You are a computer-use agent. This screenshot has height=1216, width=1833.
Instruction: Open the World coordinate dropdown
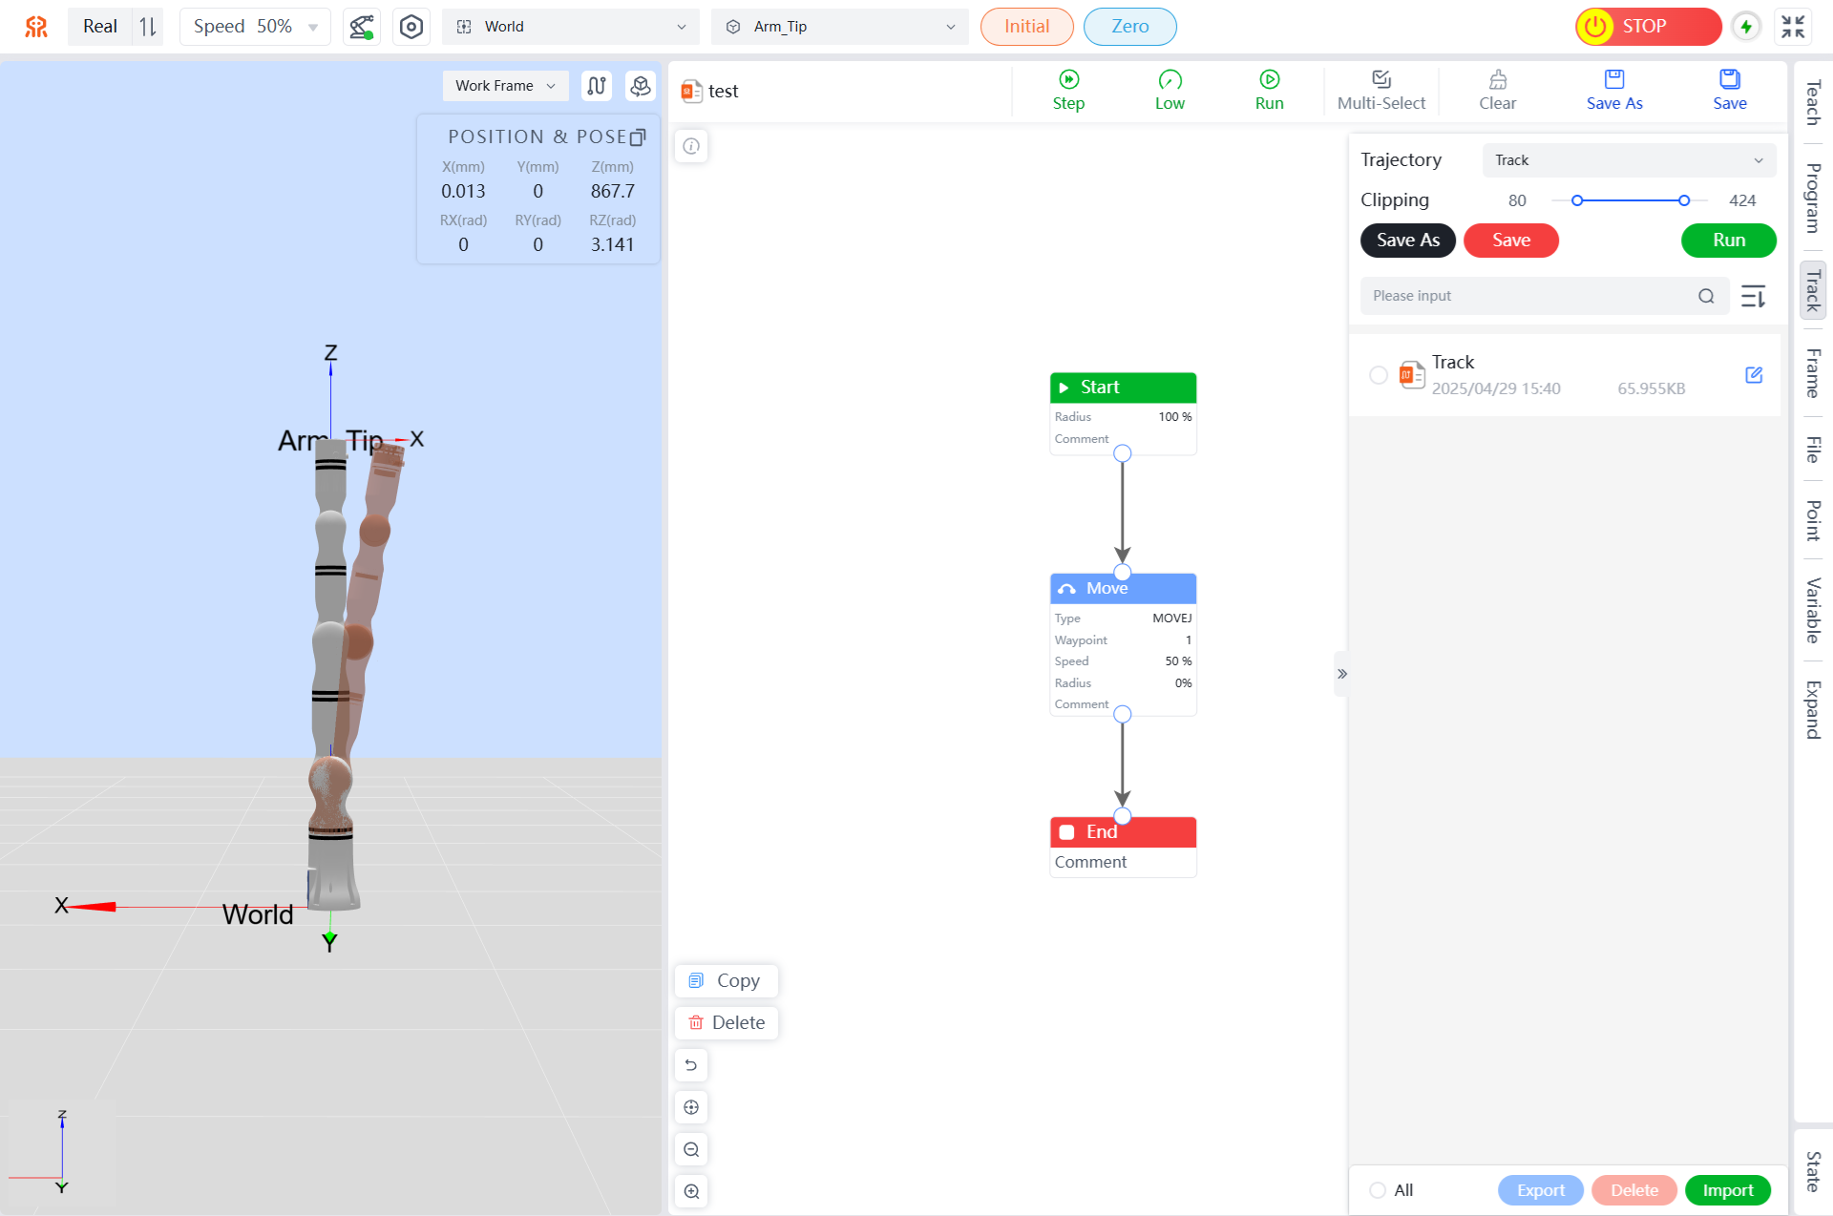click(570, 27)
